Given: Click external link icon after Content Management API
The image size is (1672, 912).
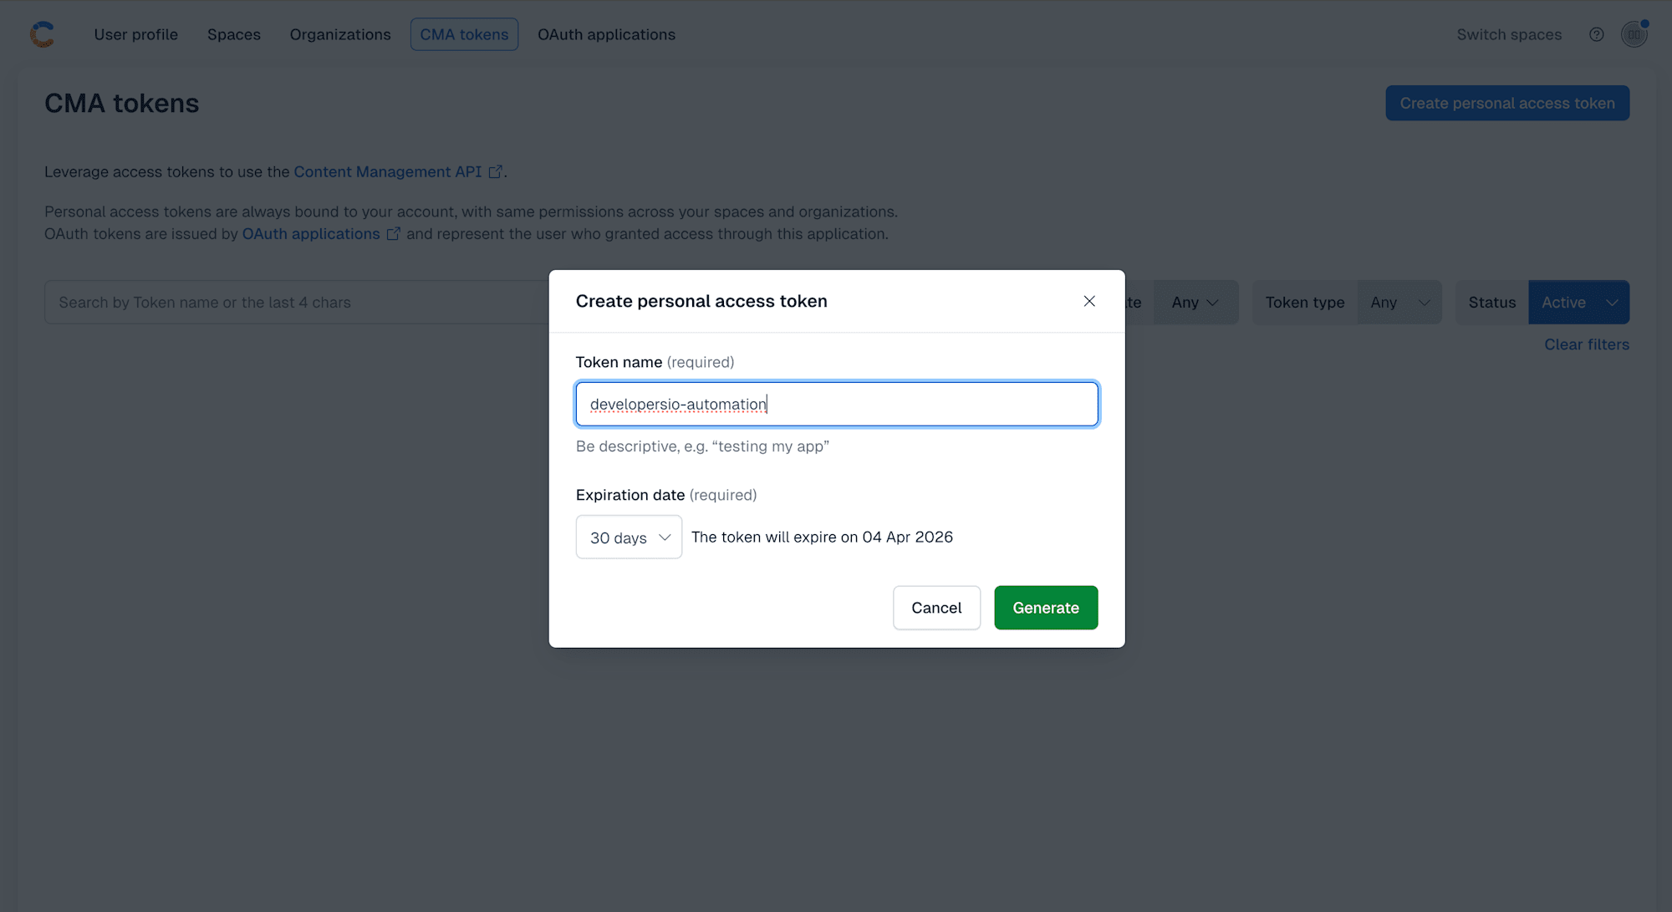Looking at the screenshot, I should [x=496, y=171].
